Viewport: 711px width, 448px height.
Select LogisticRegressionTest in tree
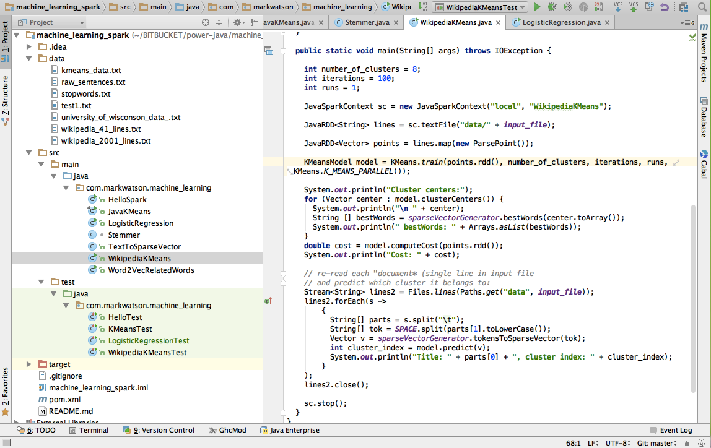coord(148,341)
